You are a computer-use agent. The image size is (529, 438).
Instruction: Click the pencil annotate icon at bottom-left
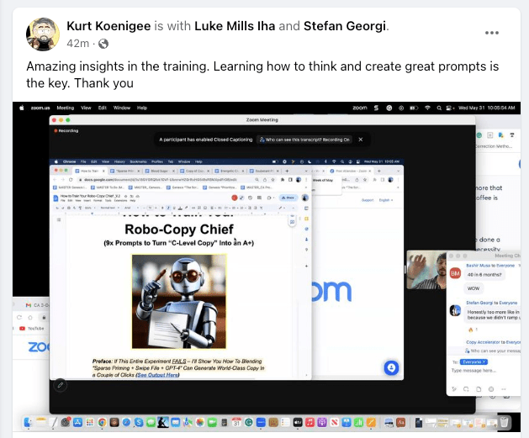61,384
